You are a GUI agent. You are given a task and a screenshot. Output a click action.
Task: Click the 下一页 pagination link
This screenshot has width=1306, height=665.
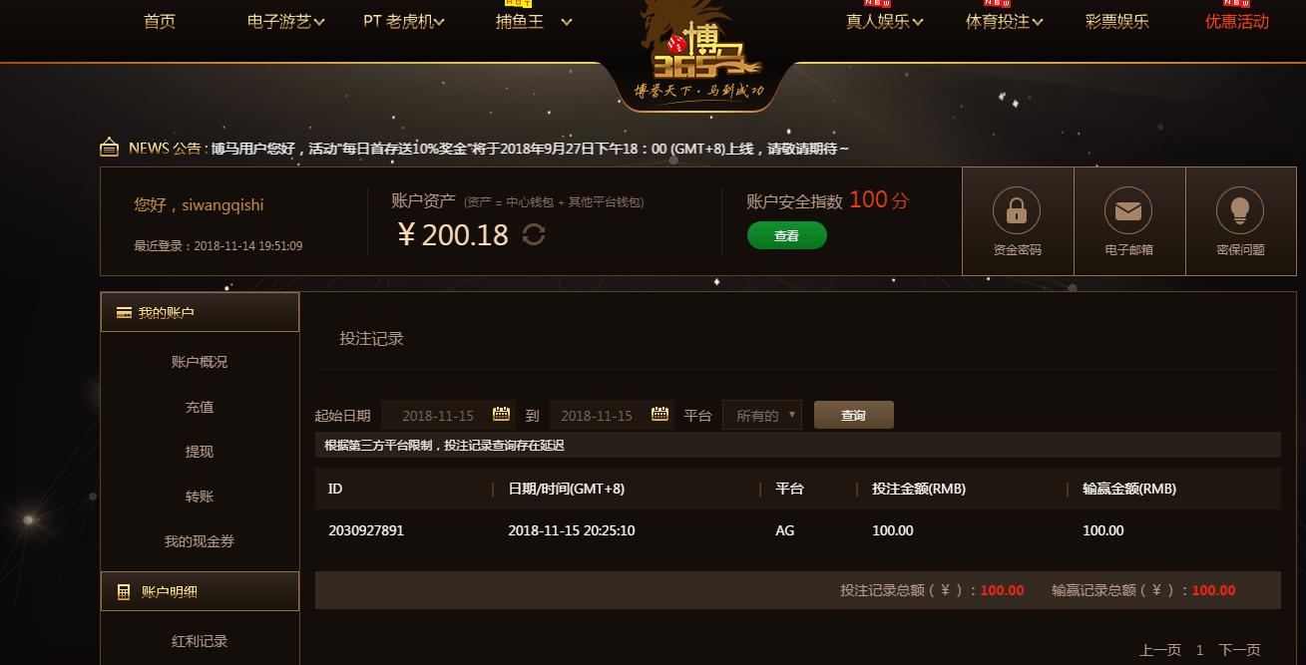[1239, 649]
